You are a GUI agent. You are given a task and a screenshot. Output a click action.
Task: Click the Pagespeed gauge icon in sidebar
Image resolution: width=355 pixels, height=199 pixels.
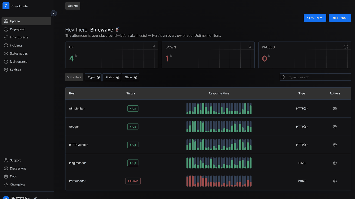pyautogui.click(x=6, y=29)
